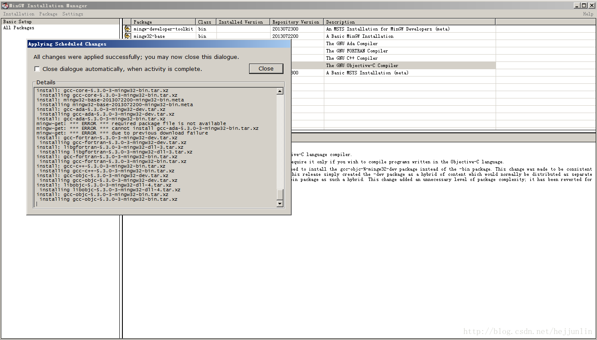The width and height of the screenshot is (597, 340).
Task: Maximize the MinGW Installation Manager window
Action: click(584, 6)
